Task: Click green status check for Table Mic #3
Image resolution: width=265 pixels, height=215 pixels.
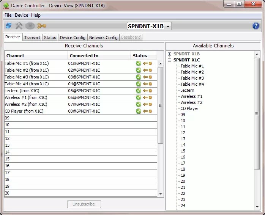Action: point(139,77)
